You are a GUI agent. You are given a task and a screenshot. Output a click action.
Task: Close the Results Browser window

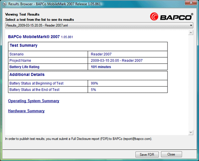pos(191,3)
